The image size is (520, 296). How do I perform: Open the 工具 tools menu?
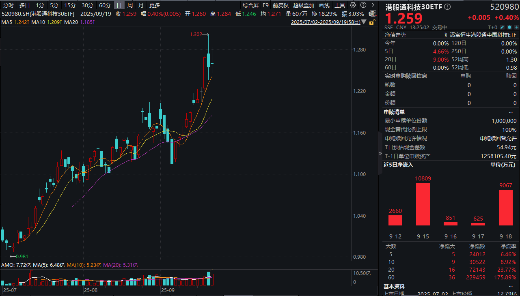click(x=340, y=5)
